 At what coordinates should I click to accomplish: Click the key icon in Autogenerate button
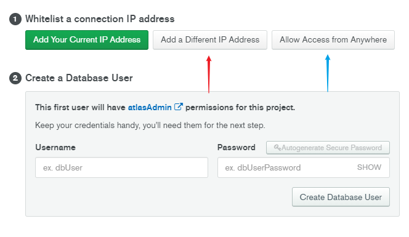(277, 148)
